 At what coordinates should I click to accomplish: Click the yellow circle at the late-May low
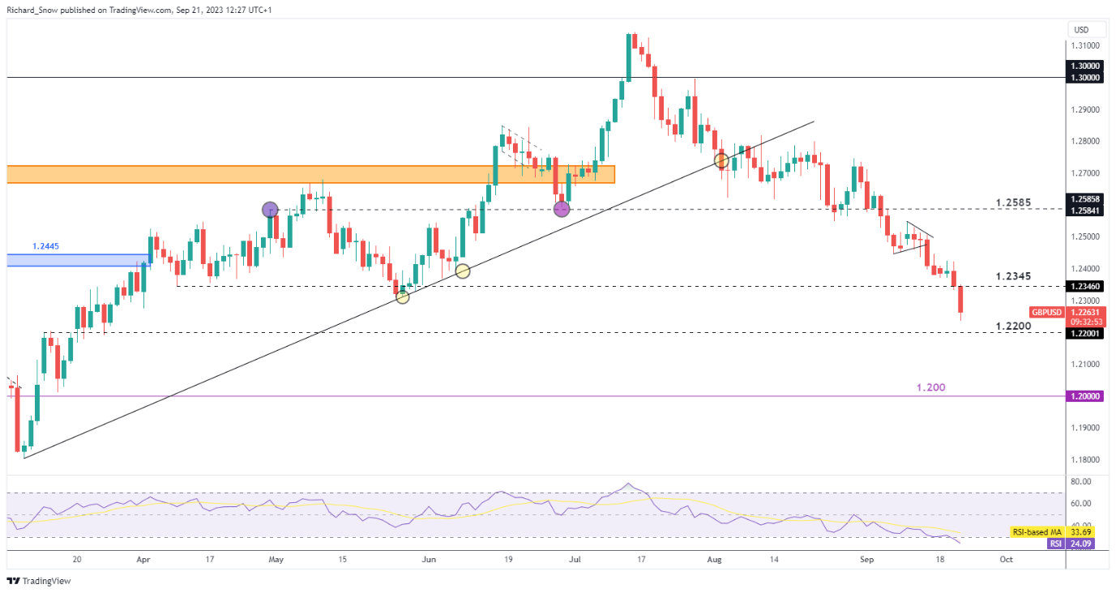coord(402,297)
